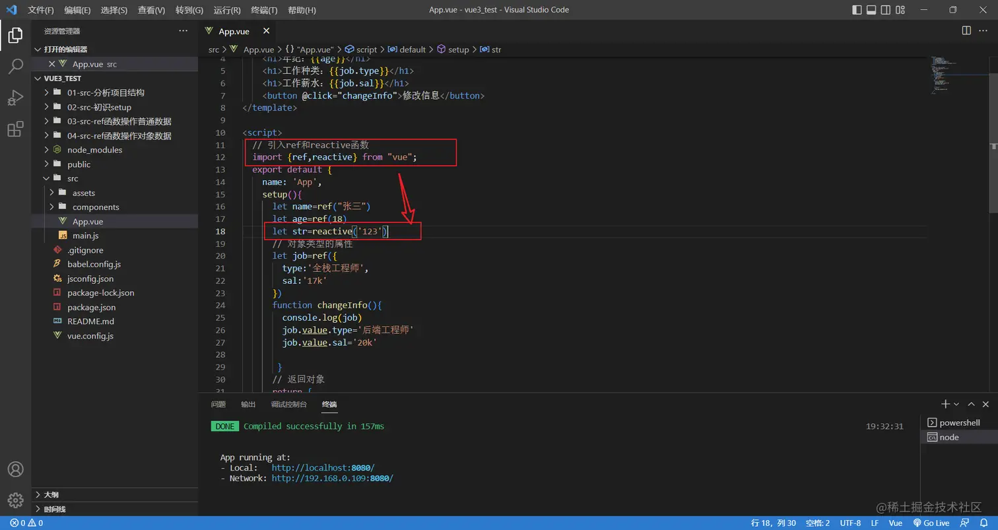Open the Accounts menu icon

click(15, 469)
